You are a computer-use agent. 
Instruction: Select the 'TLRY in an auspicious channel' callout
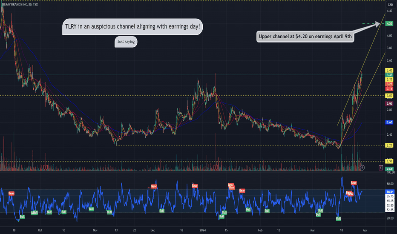point(132,26)
